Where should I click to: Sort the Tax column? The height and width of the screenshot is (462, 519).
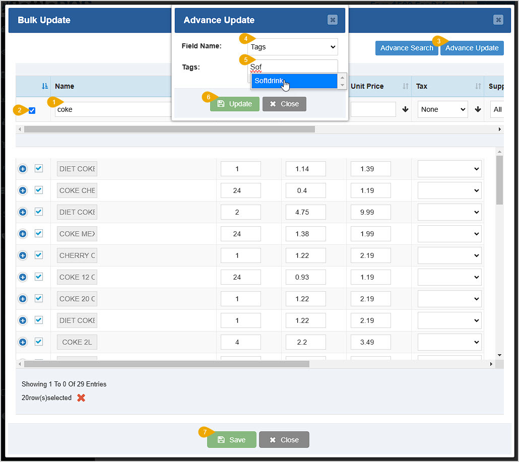click(479, 86)
